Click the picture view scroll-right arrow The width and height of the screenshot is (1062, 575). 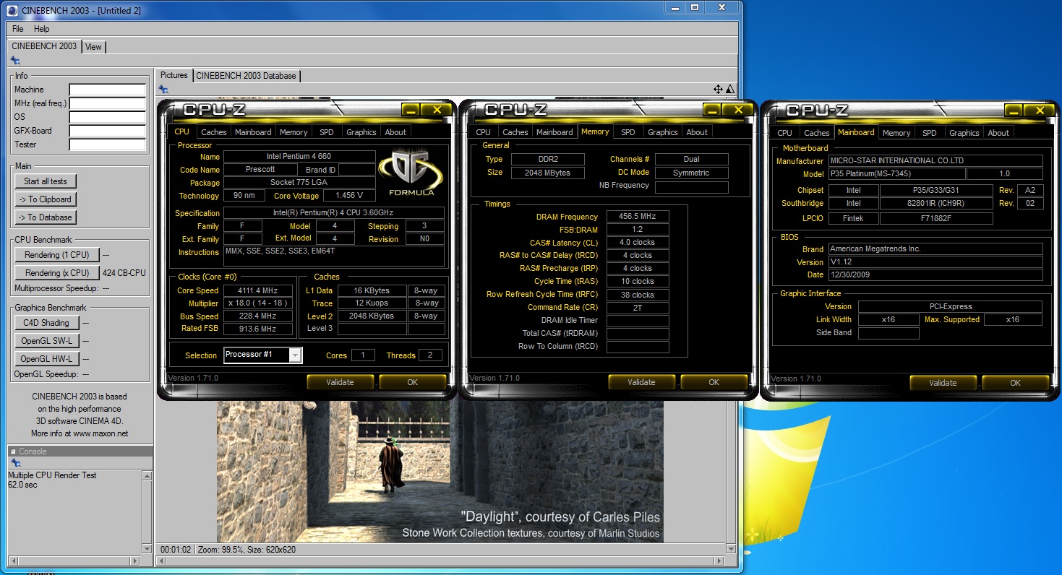point(718,561)
